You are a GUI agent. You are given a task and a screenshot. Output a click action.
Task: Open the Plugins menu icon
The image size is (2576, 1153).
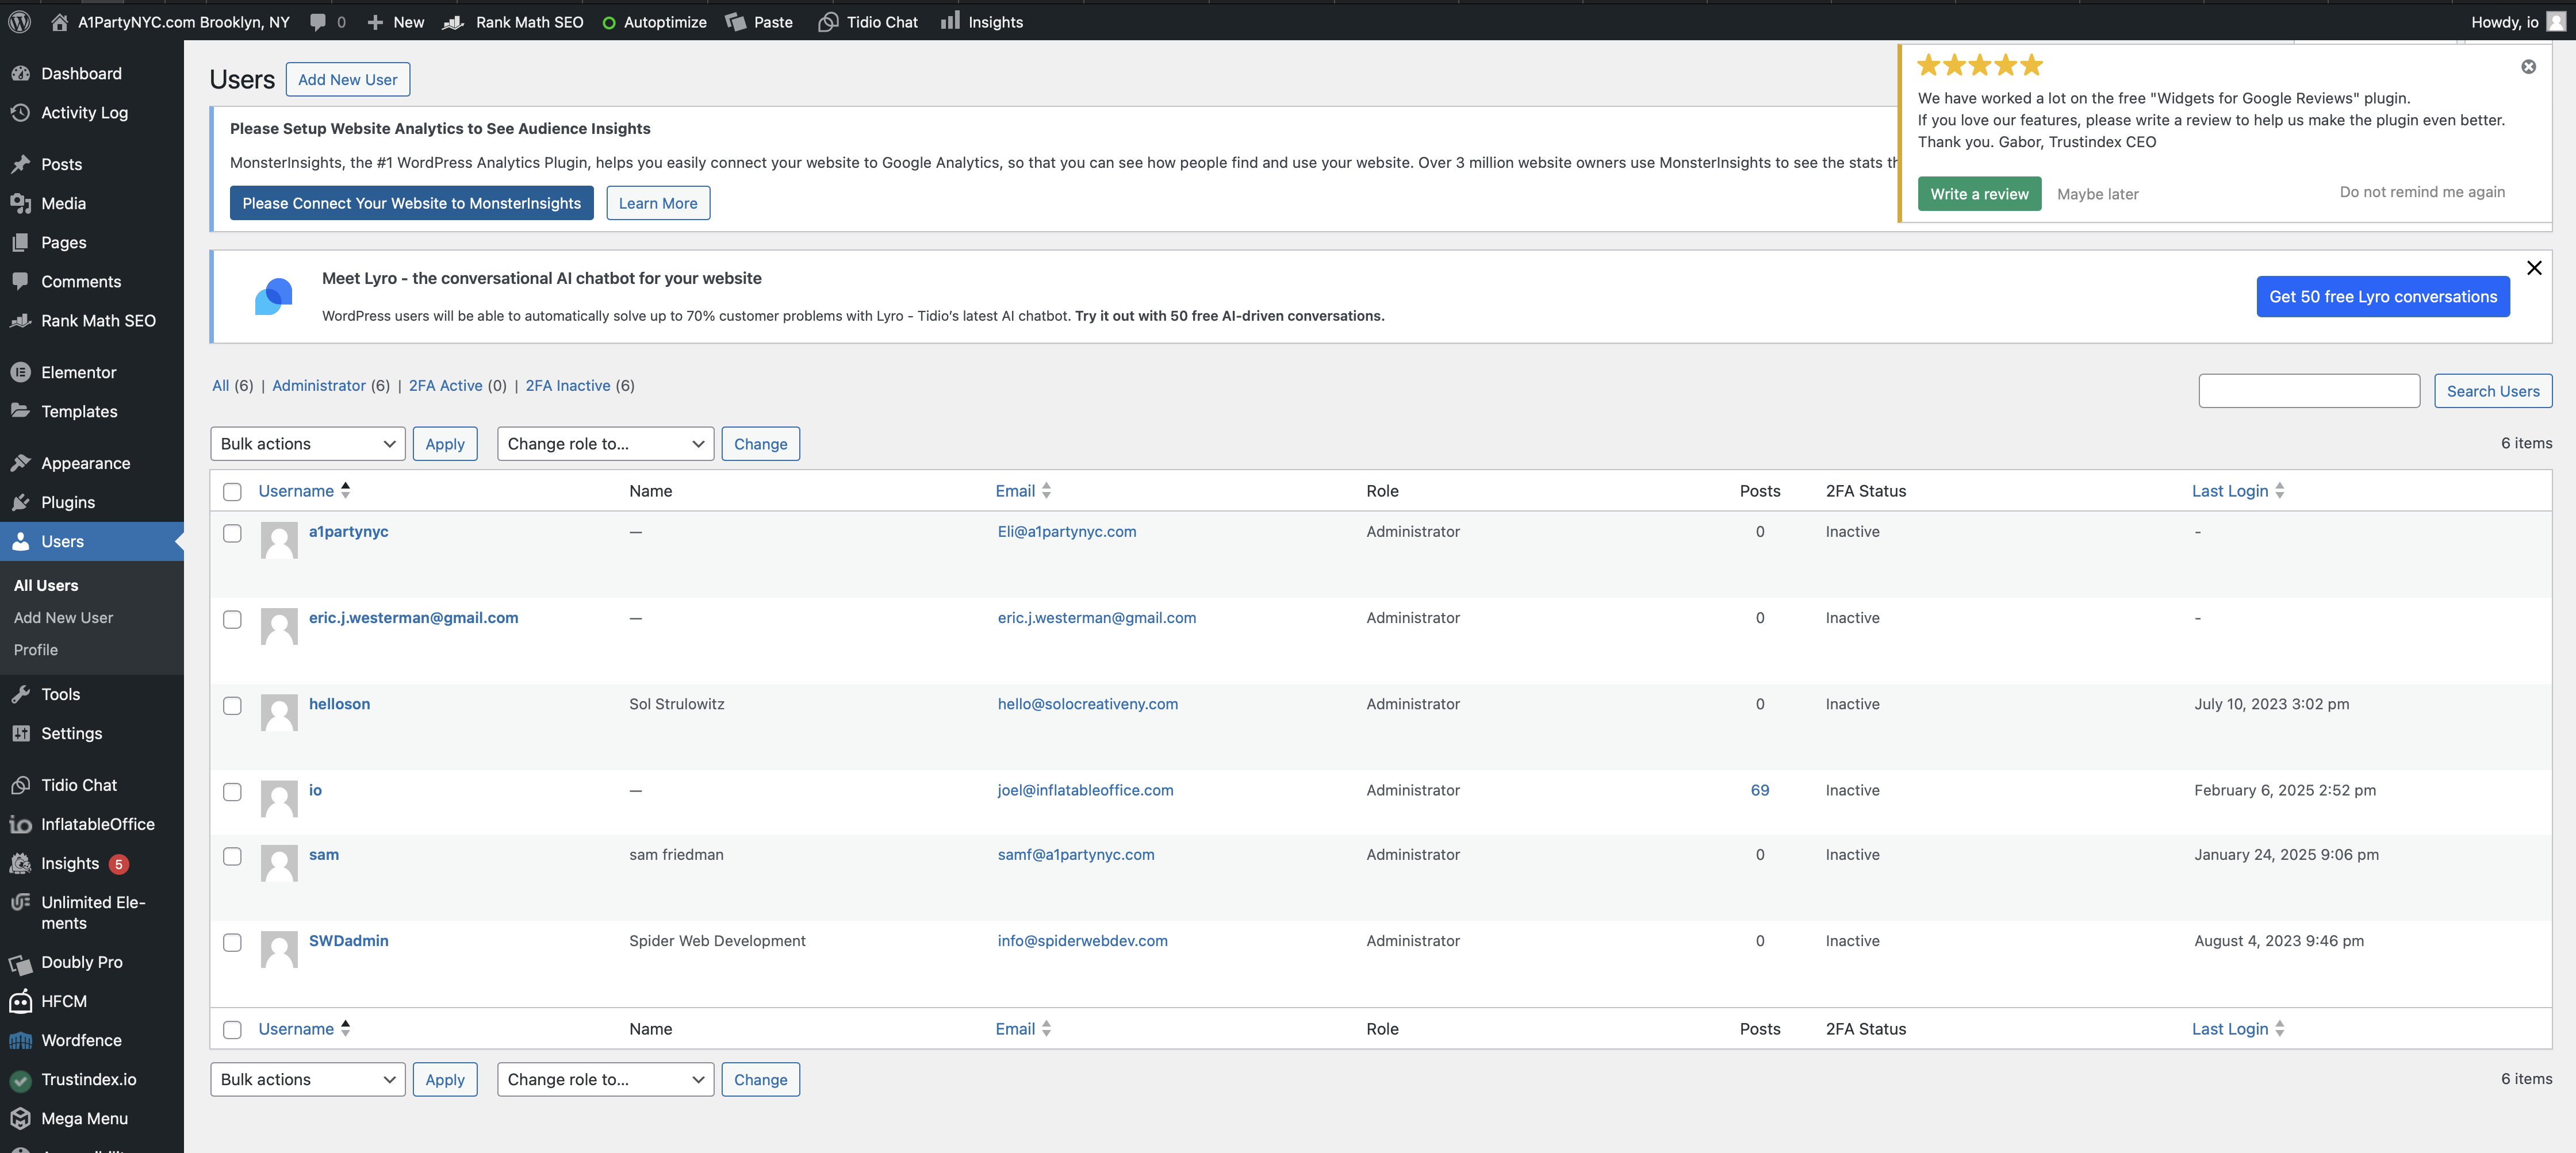pos(20,502)
